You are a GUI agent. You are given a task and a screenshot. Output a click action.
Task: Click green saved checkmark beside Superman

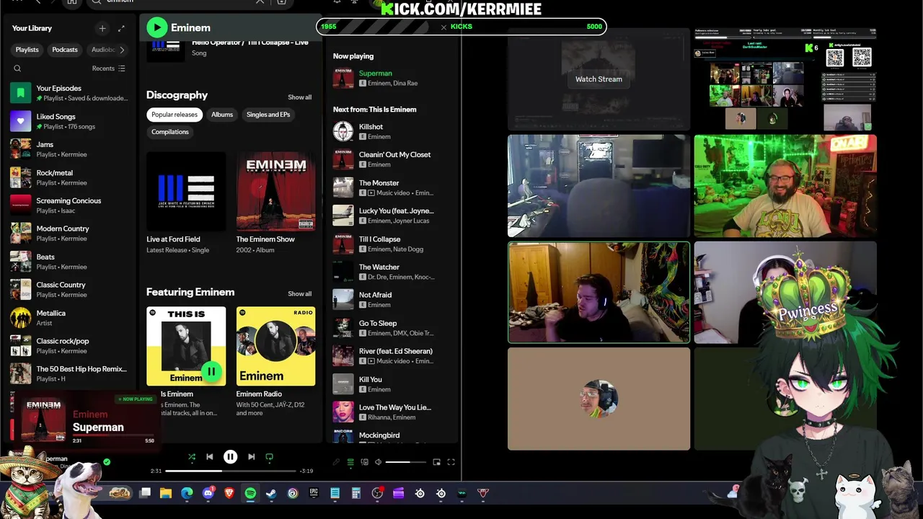point(107,462)
